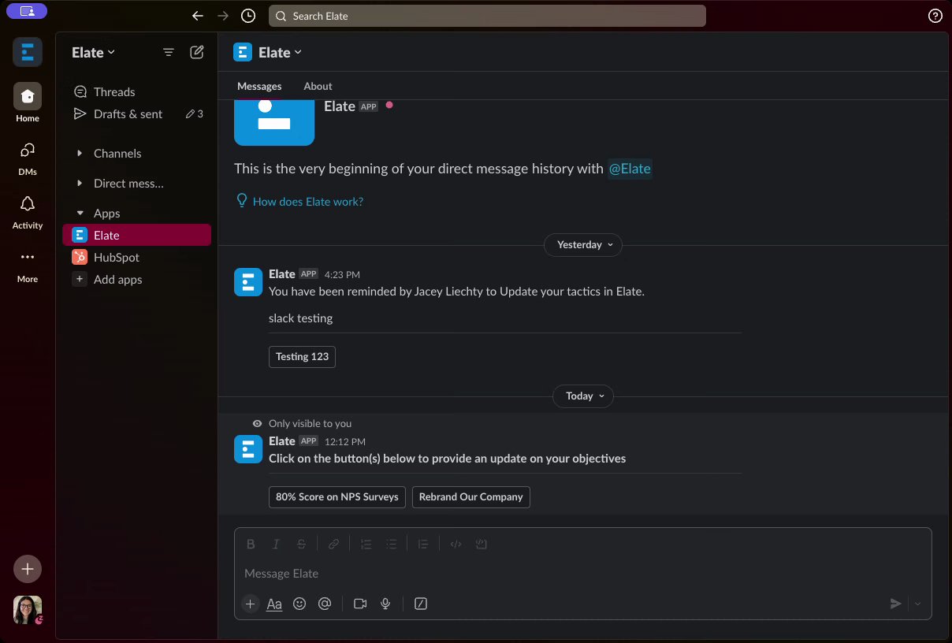This screenshot has height=643, width=952.
Task: Go back in history with the left arrow
Action: (198, 16)
